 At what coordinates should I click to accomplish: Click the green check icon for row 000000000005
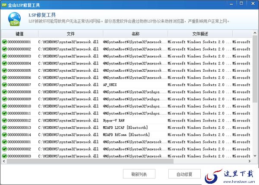4,70
